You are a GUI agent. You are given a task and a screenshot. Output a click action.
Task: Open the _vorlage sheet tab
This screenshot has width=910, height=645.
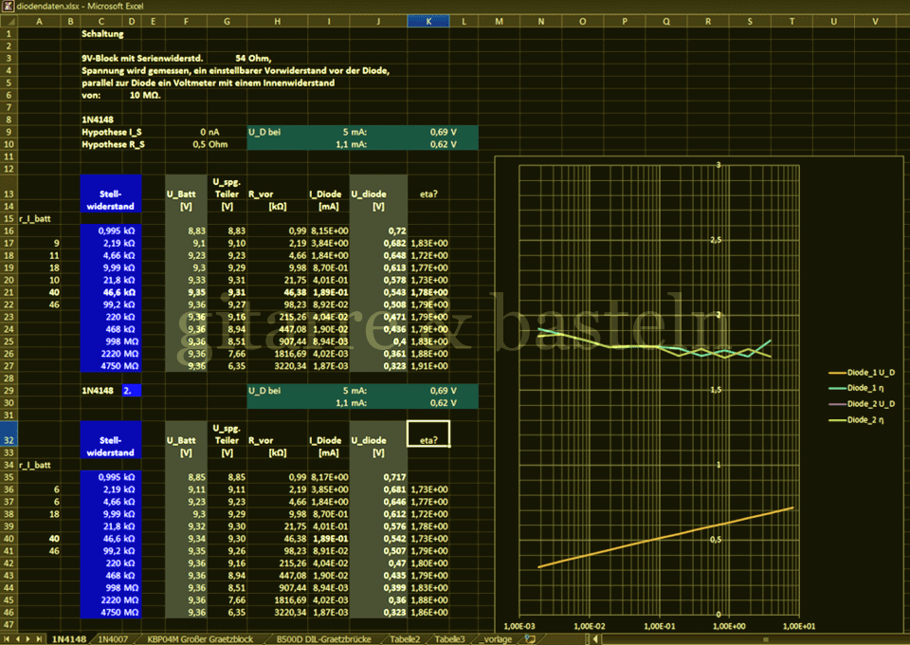click(497, 639)
